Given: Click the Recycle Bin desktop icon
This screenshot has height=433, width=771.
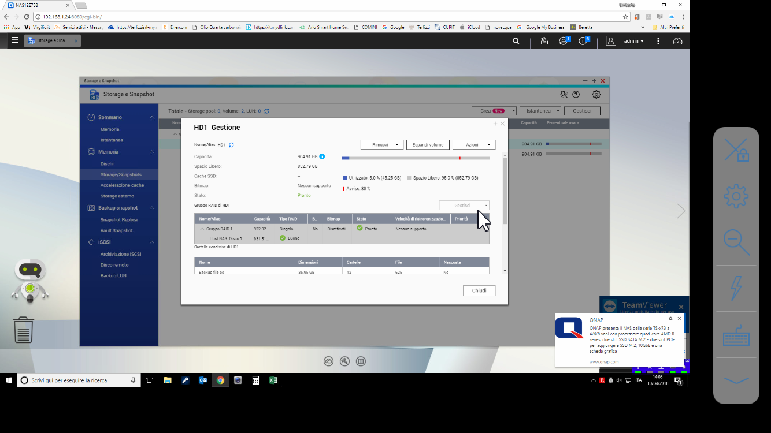Looking at the screenshot, I should pos(23,330).
